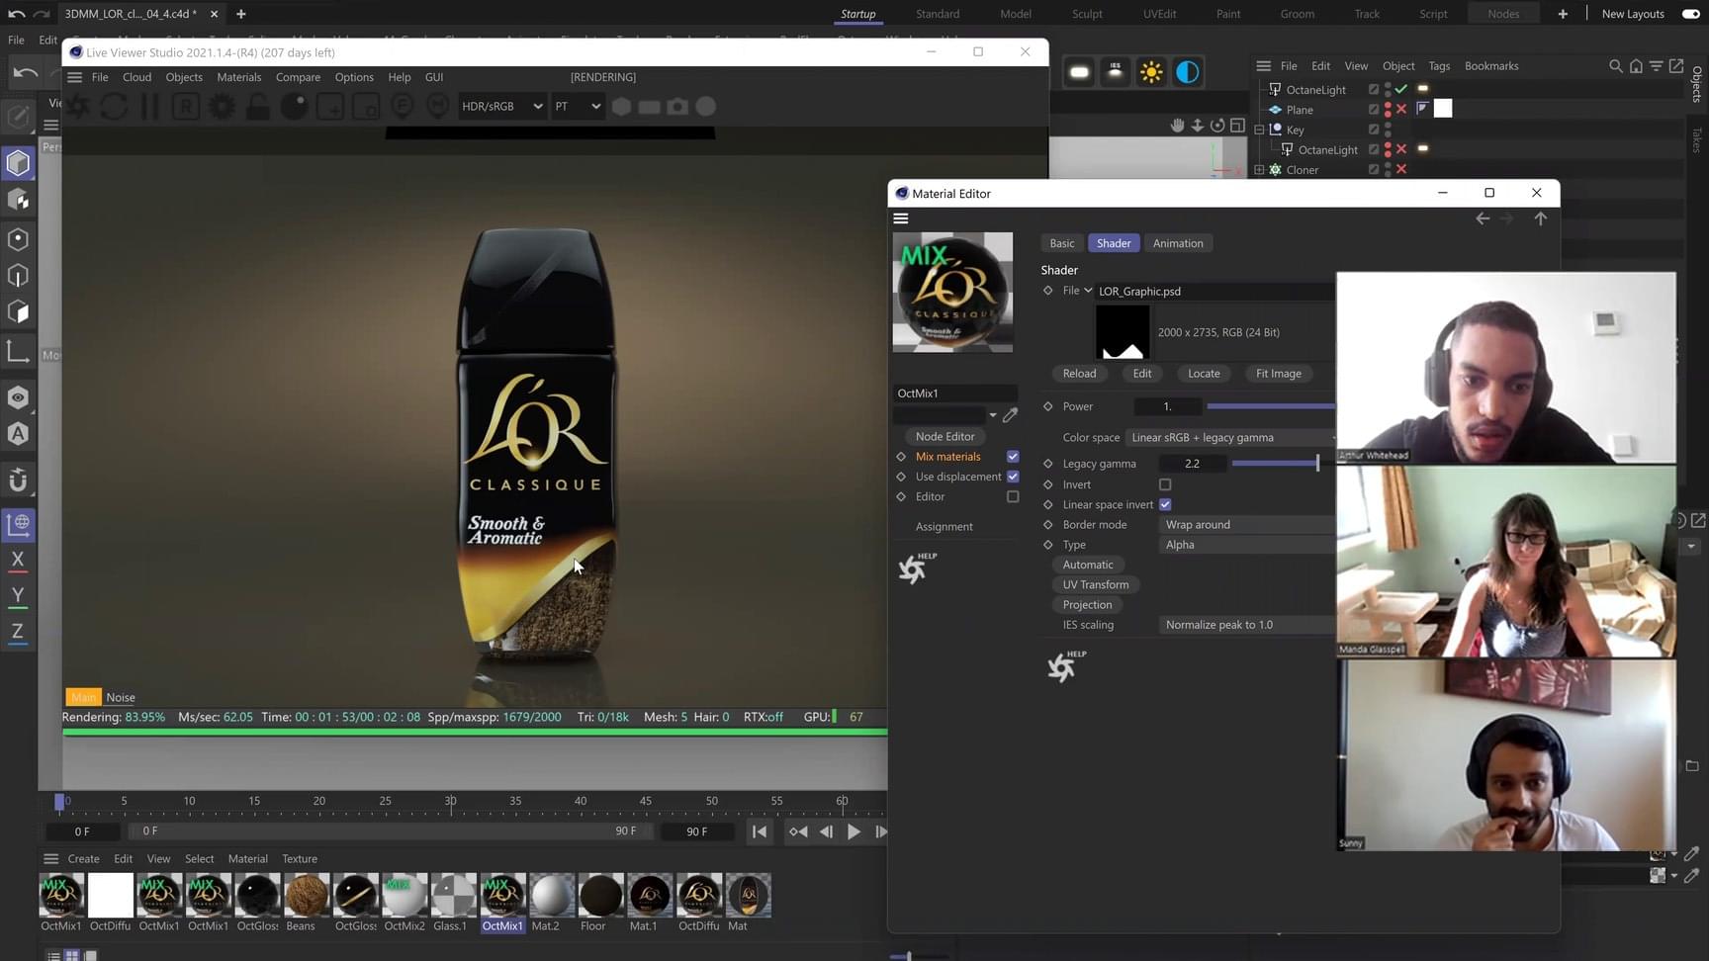The width and height of the screenshot is (1709, 961).
Task: Select Edges mode in left toolbar
Action: 18,275
